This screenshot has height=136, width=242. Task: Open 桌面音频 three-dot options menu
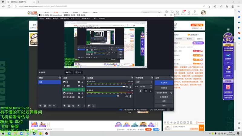click(x=131, y=96)
